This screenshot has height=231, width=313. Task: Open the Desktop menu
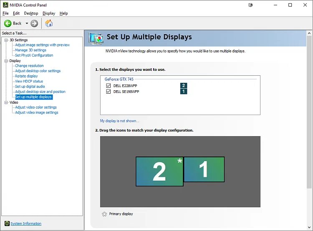31,13
